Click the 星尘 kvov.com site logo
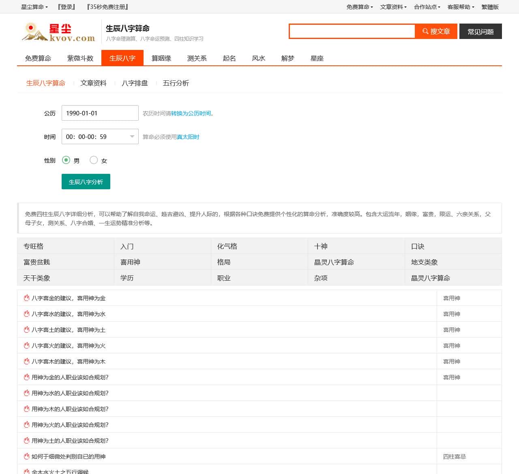 coord(58,32)
